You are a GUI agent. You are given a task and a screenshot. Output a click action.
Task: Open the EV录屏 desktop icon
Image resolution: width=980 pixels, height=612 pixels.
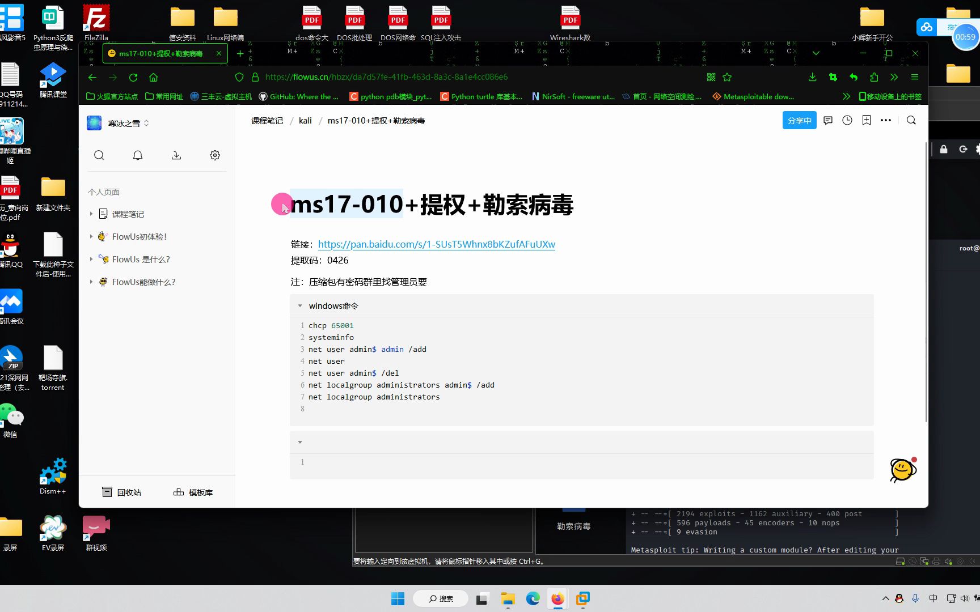click(x=53, y=533)
